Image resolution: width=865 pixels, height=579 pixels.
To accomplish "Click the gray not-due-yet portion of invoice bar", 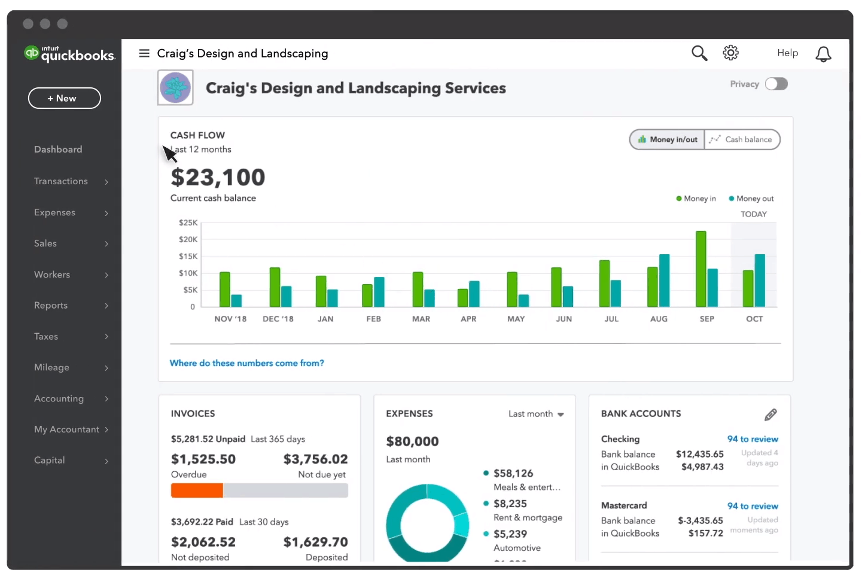I will pyautogui.click(x=285, y=490).
